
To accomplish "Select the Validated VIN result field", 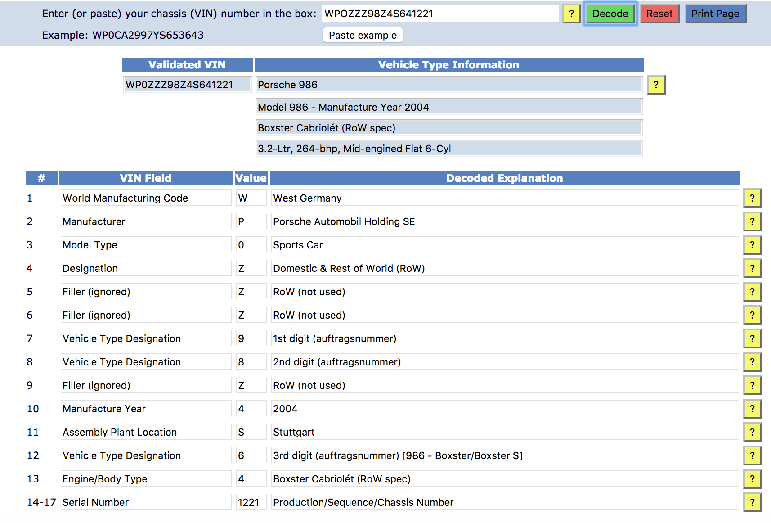I will point(187,85).
